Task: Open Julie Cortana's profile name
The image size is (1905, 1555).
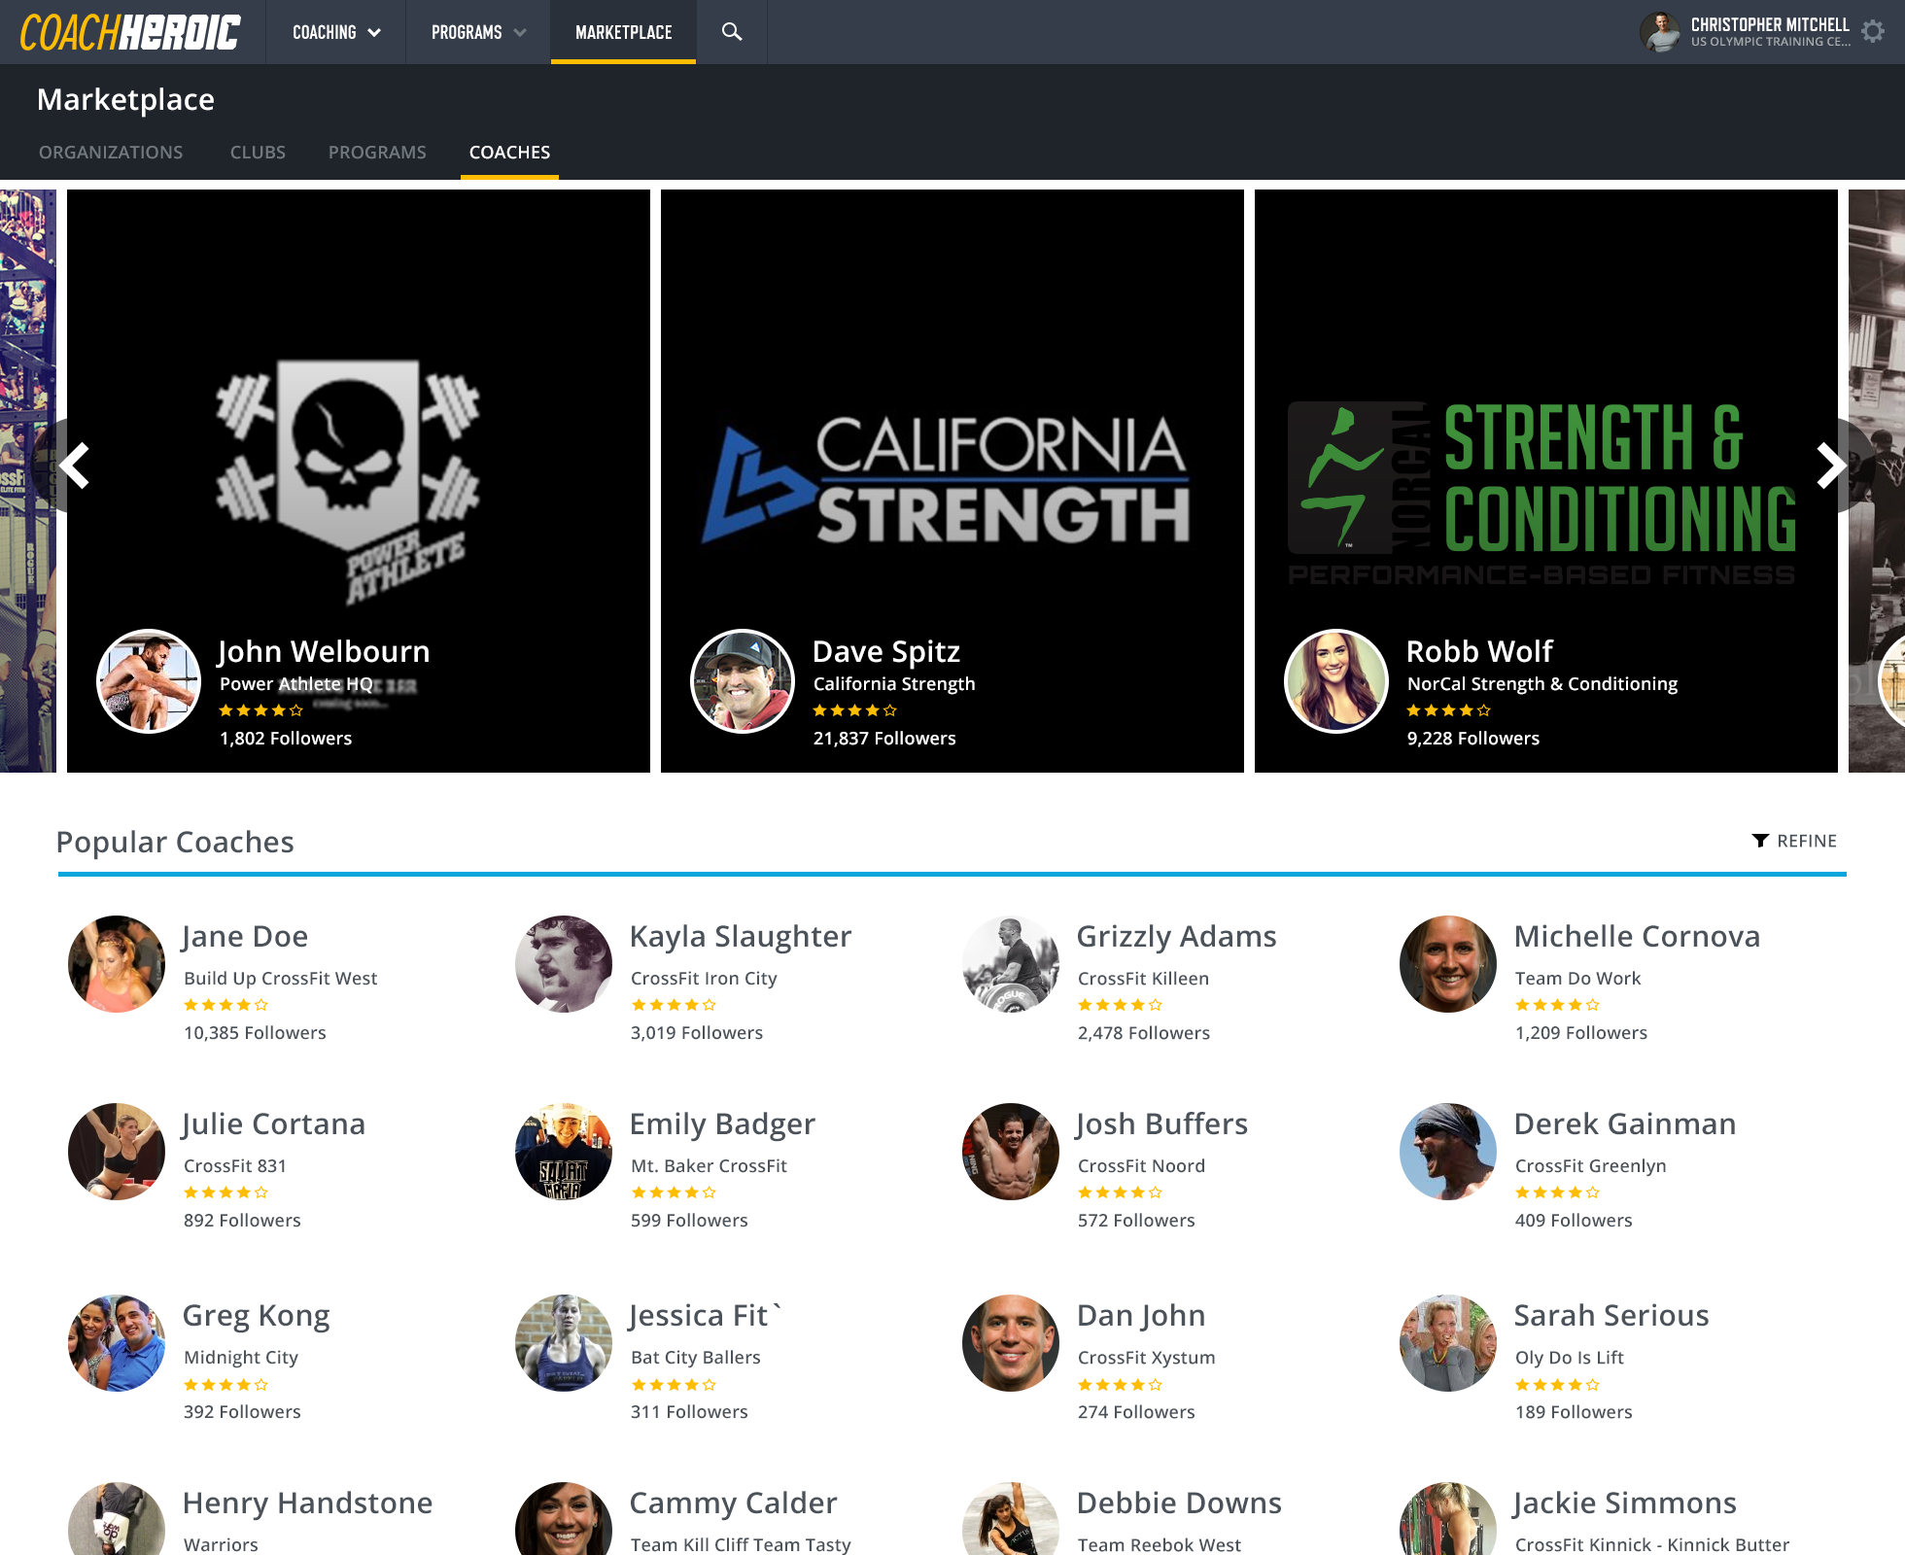Action: coord(273,1123)
